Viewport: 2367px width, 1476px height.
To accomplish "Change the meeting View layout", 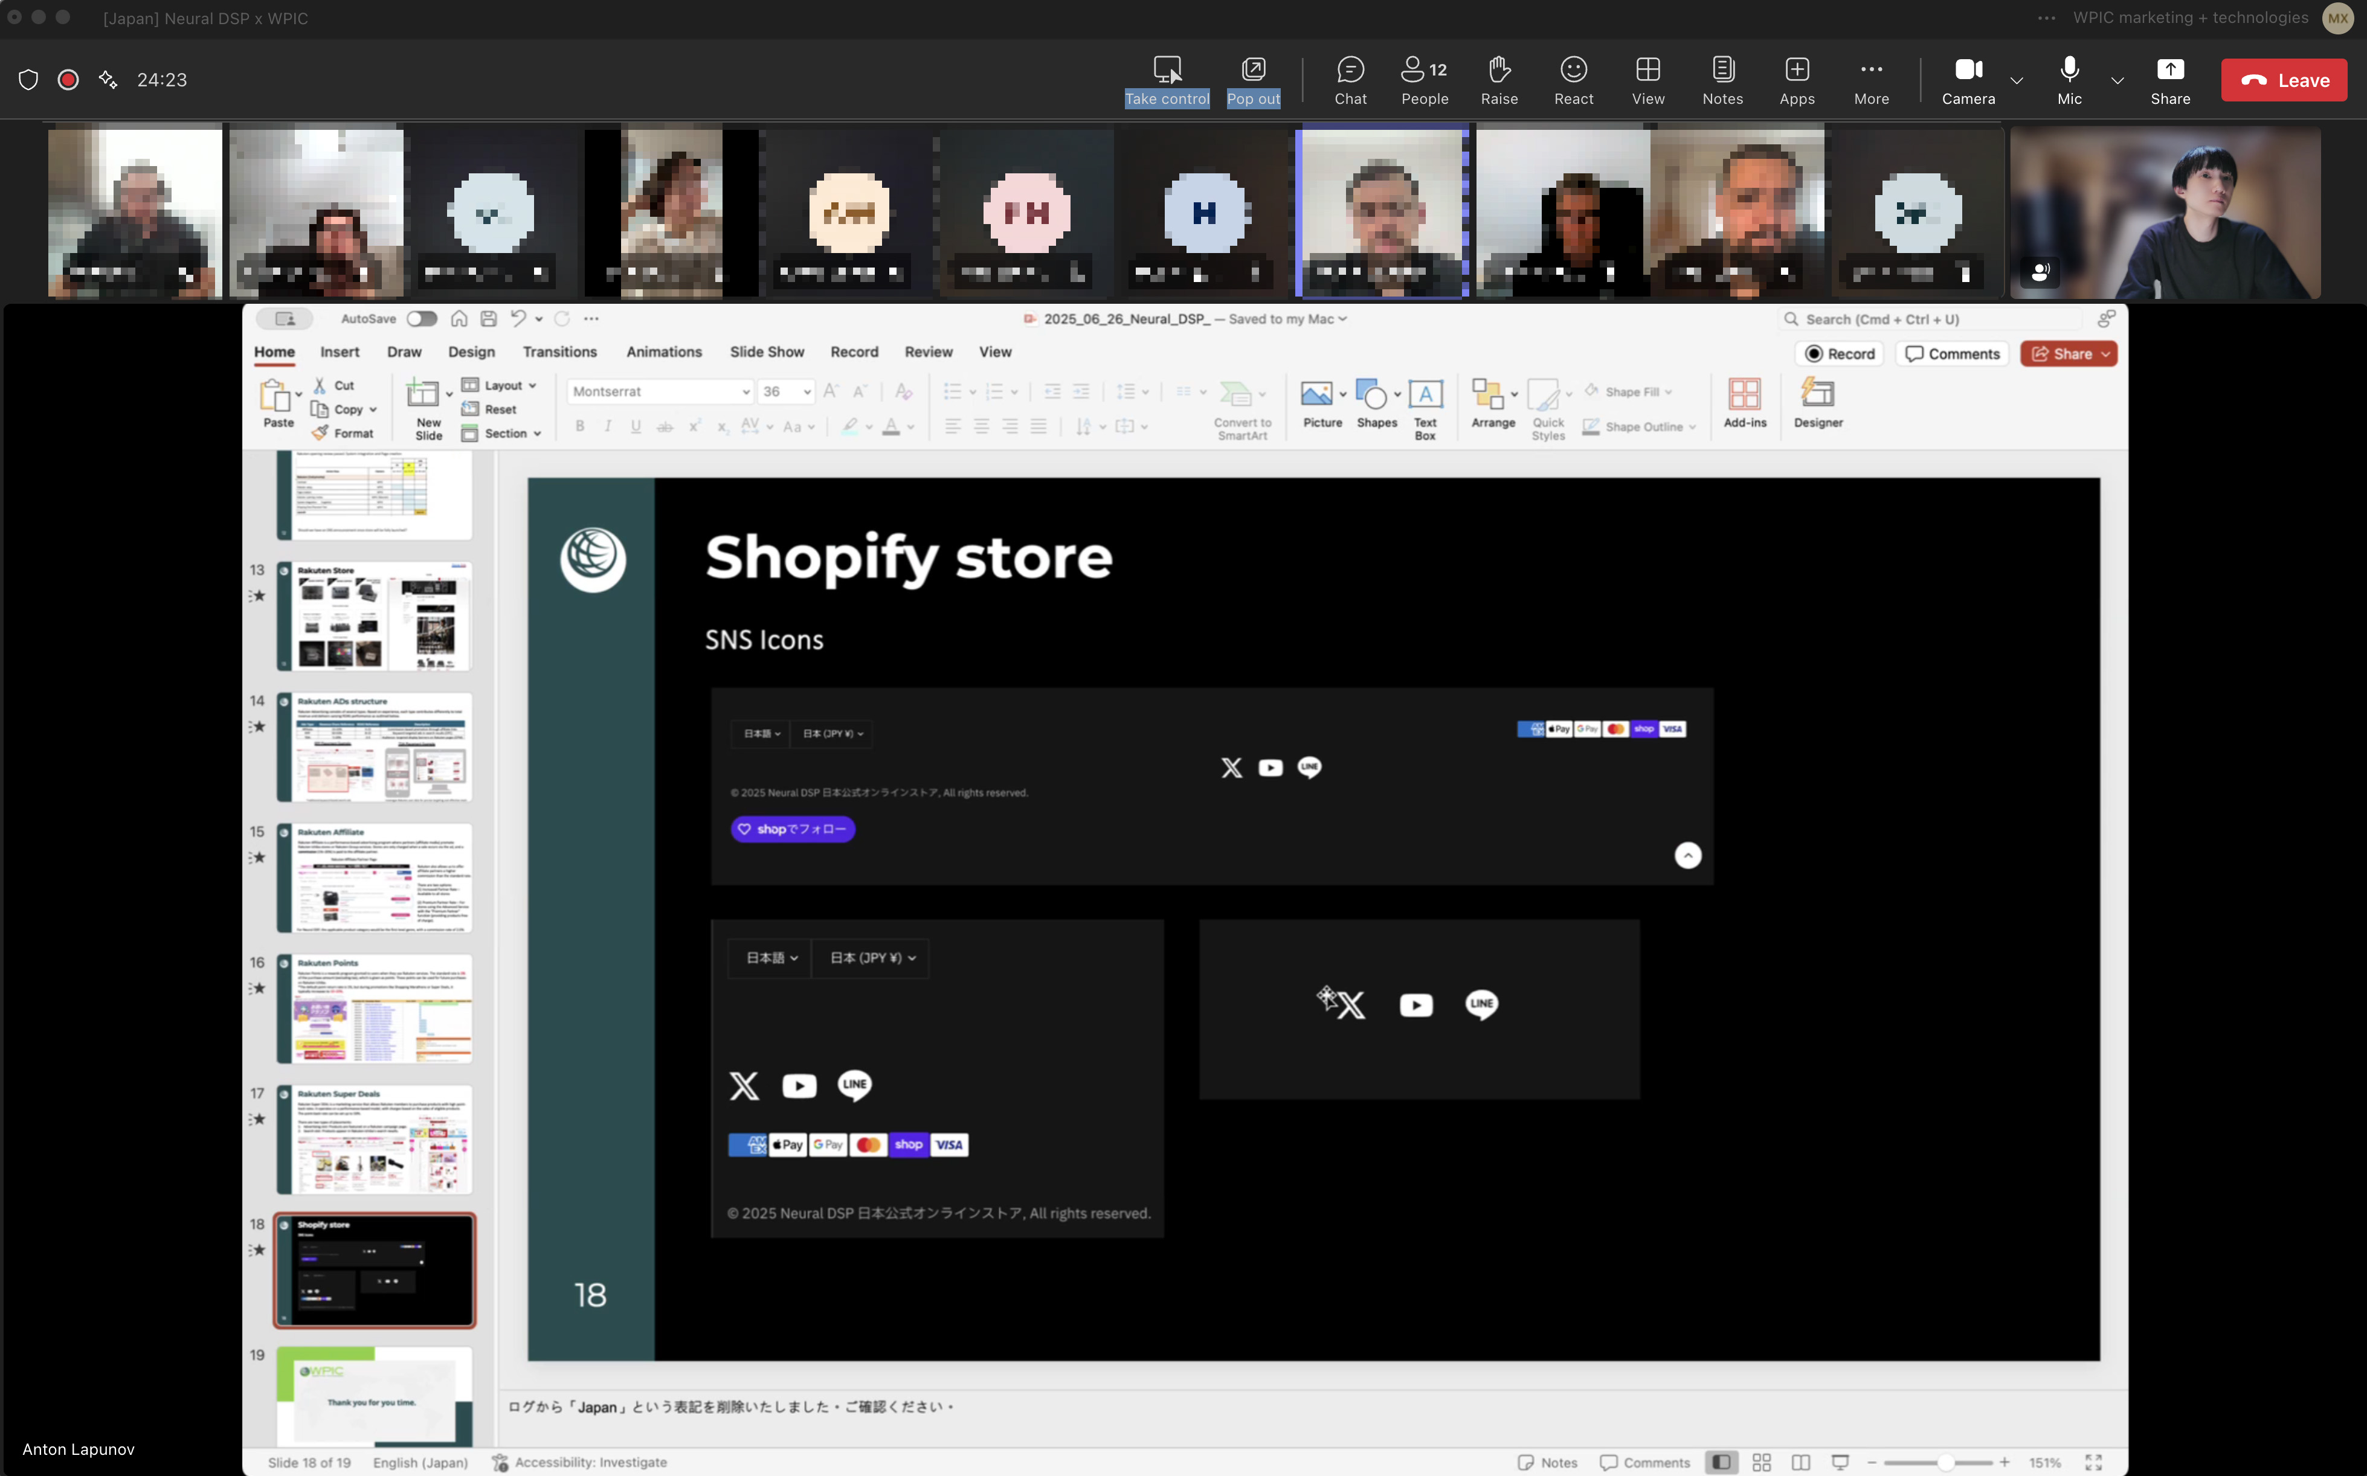I will click(1648, 80).
